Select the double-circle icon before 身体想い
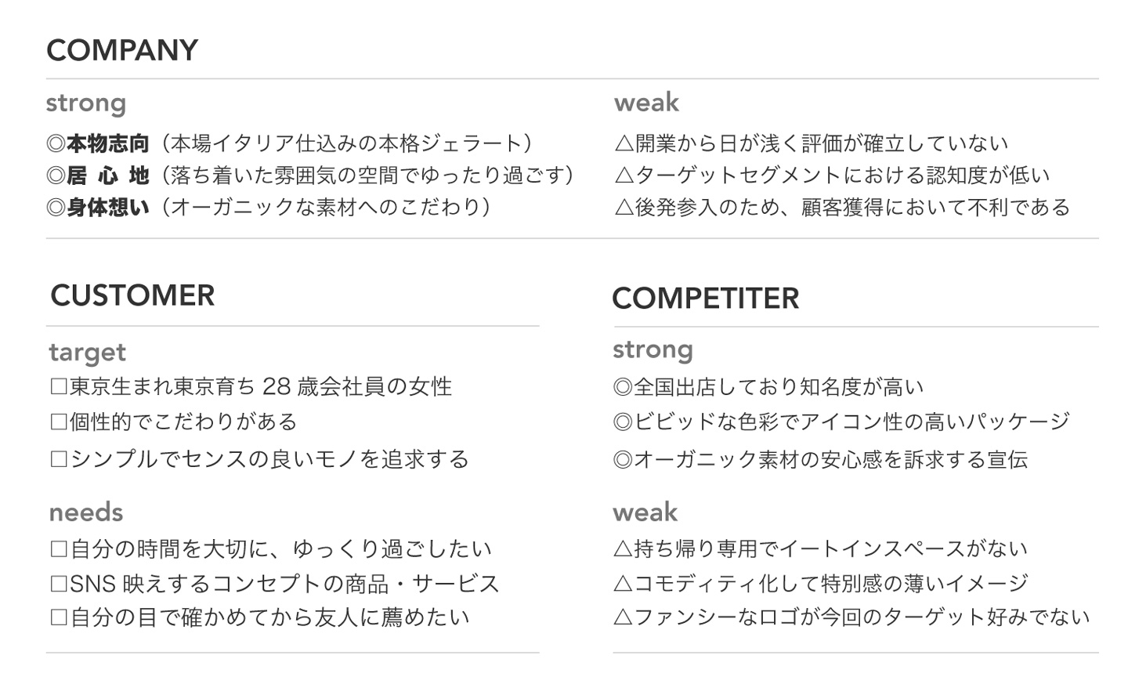The height and width of the screenshot is (695, 1128). [x=56, y=208]
